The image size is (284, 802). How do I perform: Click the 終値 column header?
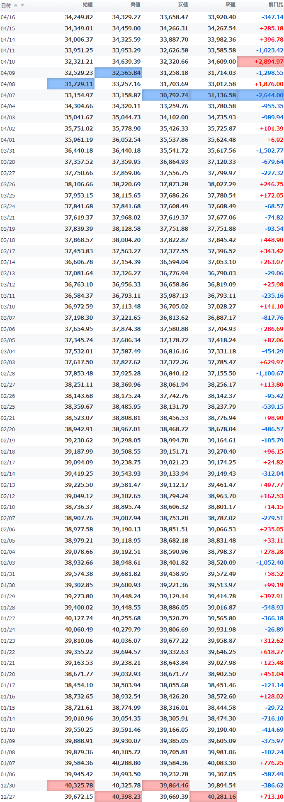[x=231, y=5]
